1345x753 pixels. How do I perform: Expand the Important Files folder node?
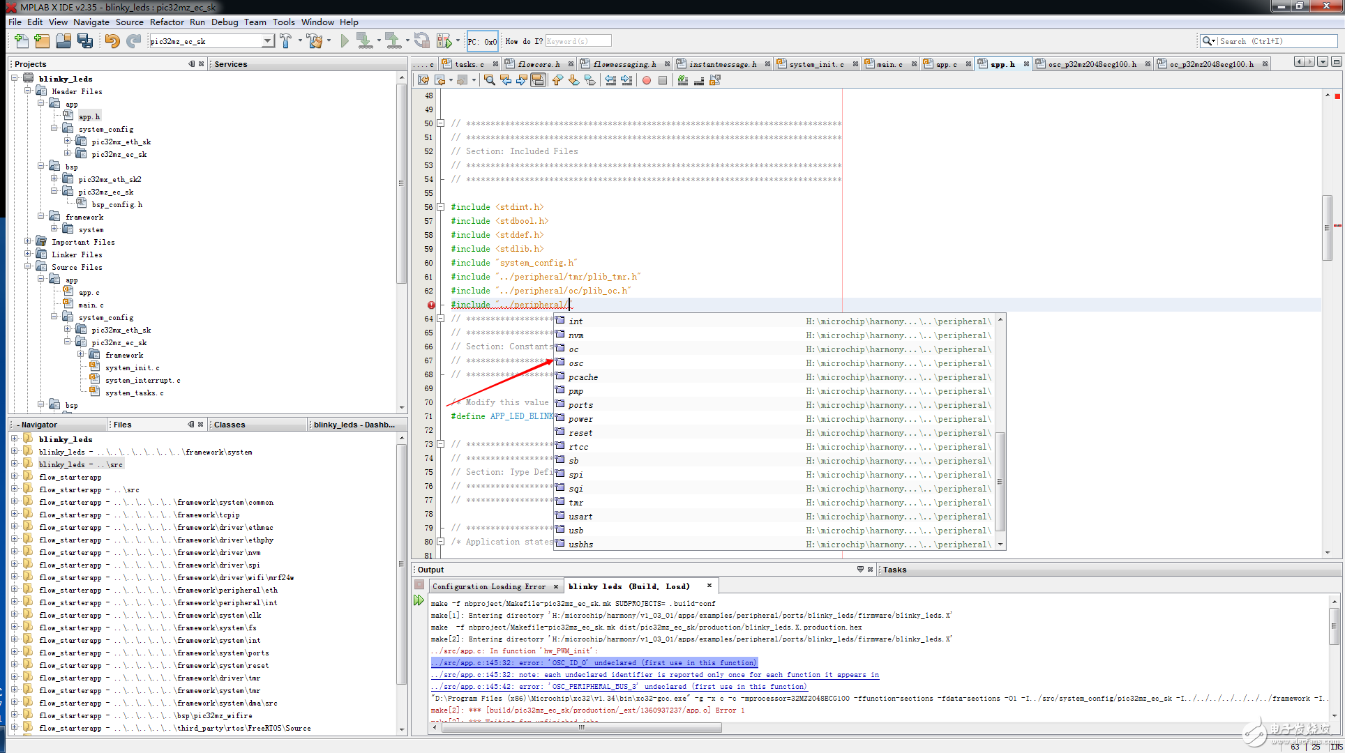coord(28,242)
